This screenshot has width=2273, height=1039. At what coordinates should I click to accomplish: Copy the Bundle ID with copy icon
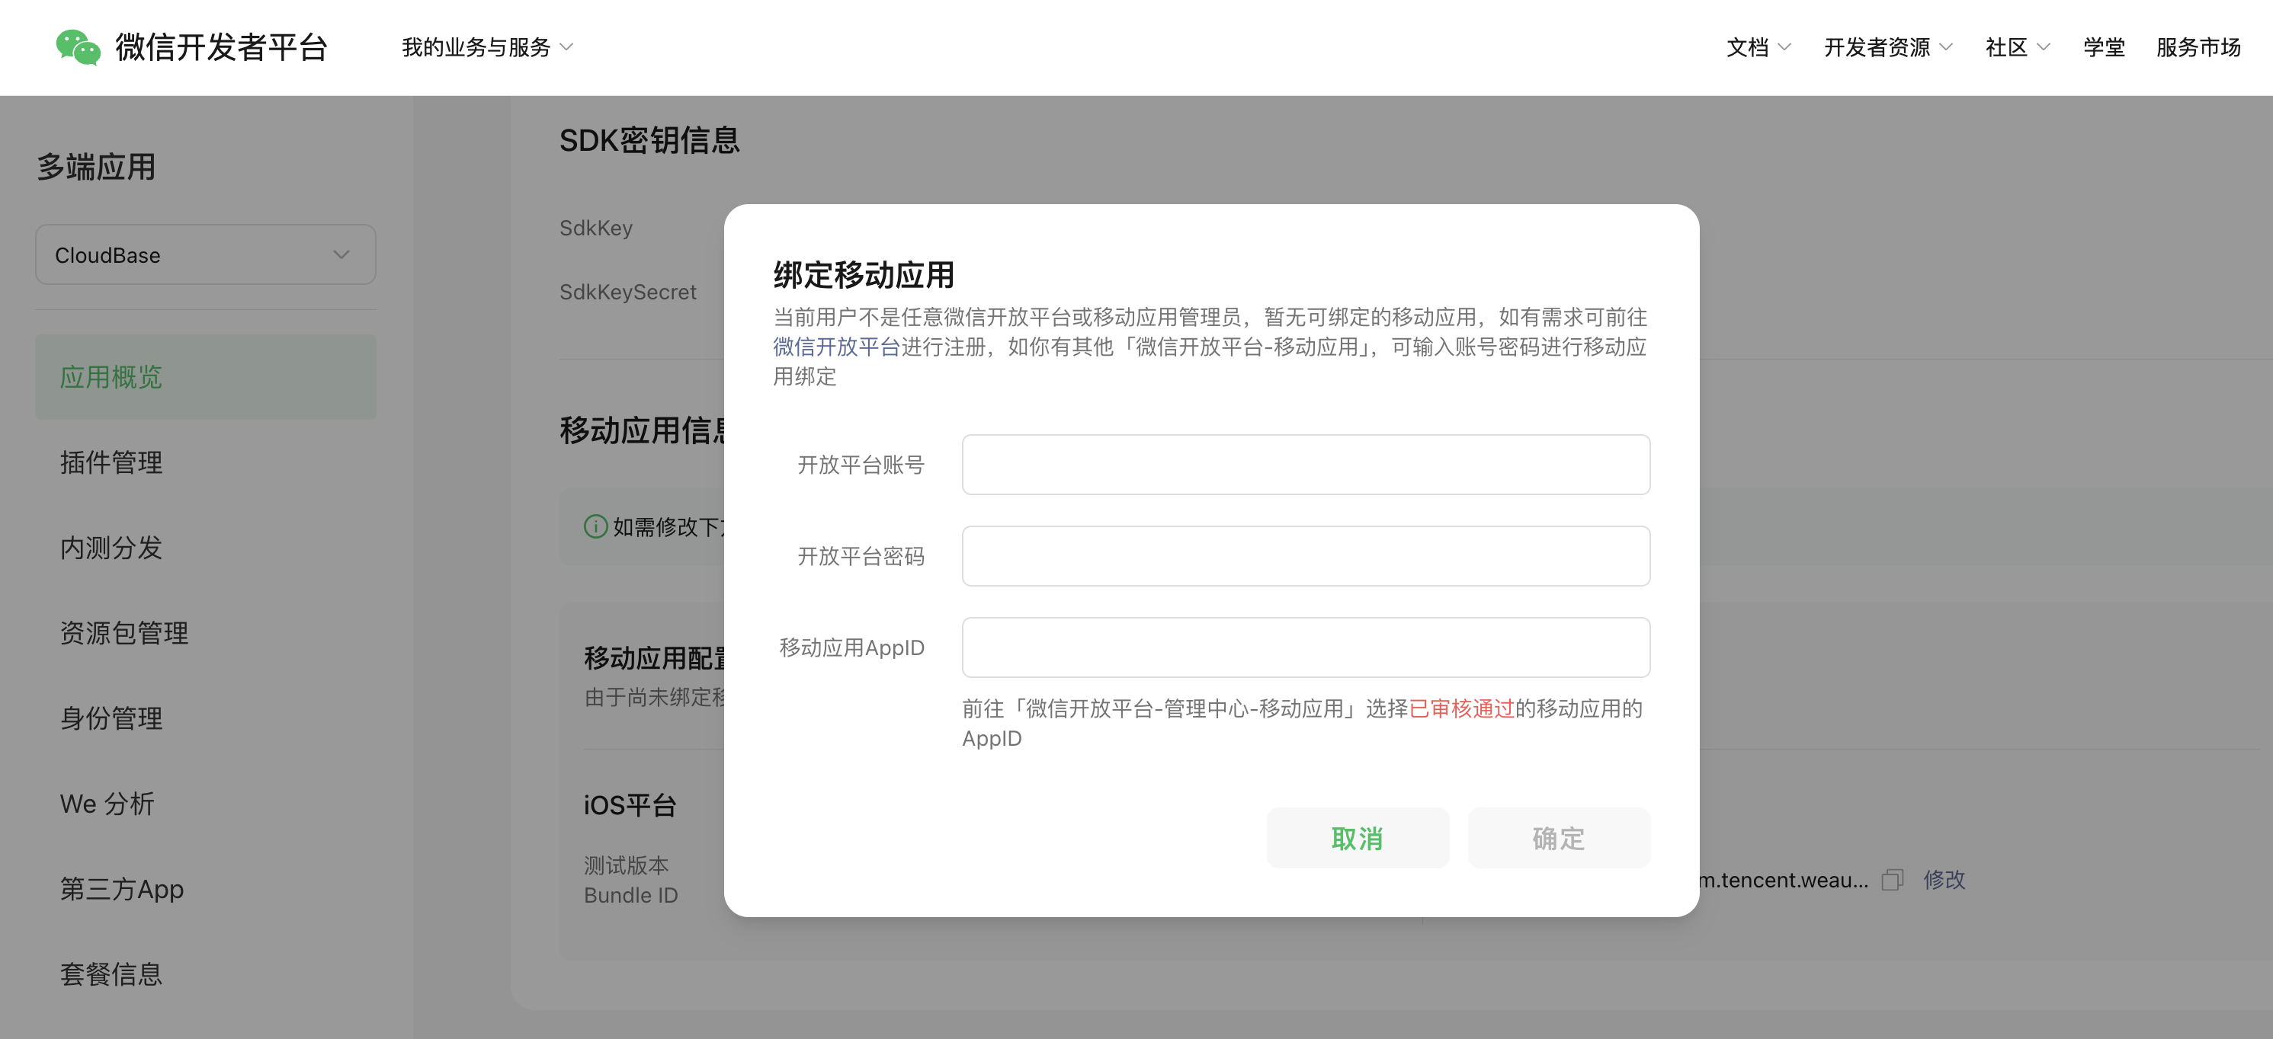1892,879
